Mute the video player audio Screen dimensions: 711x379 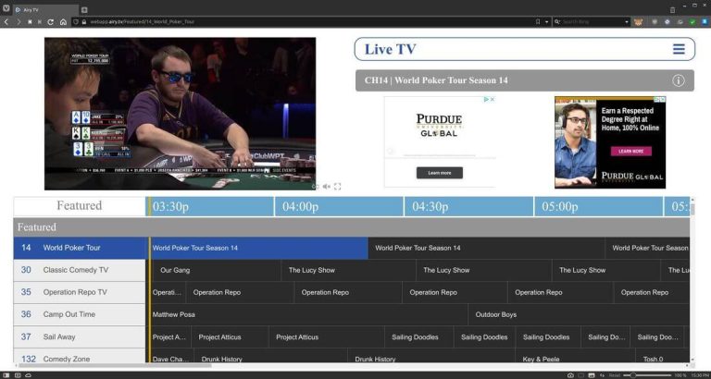pos(326,187)
